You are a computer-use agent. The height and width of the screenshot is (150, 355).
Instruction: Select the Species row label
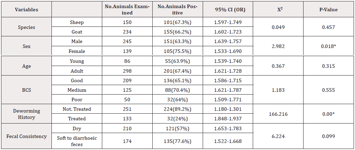[x=26, y=27]
